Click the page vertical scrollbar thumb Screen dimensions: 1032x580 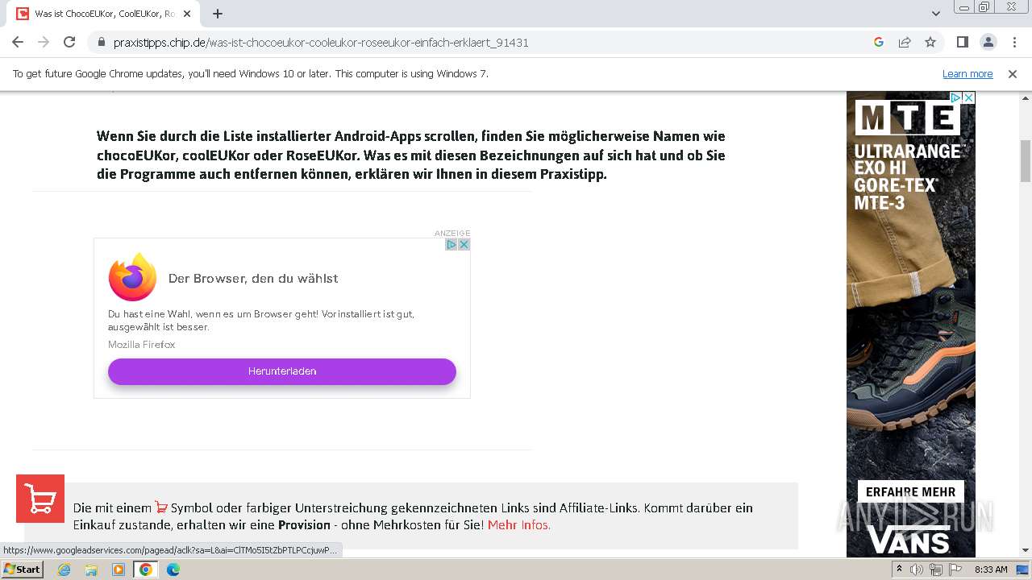coord(1026,161)
